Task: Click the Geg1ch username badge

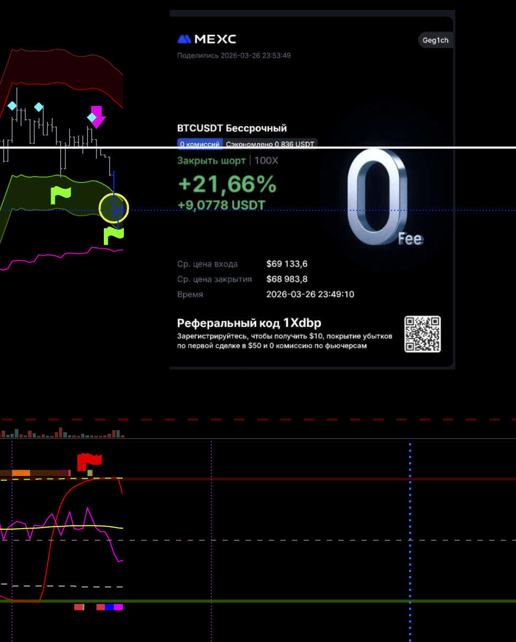Action: tap(435, 41)
